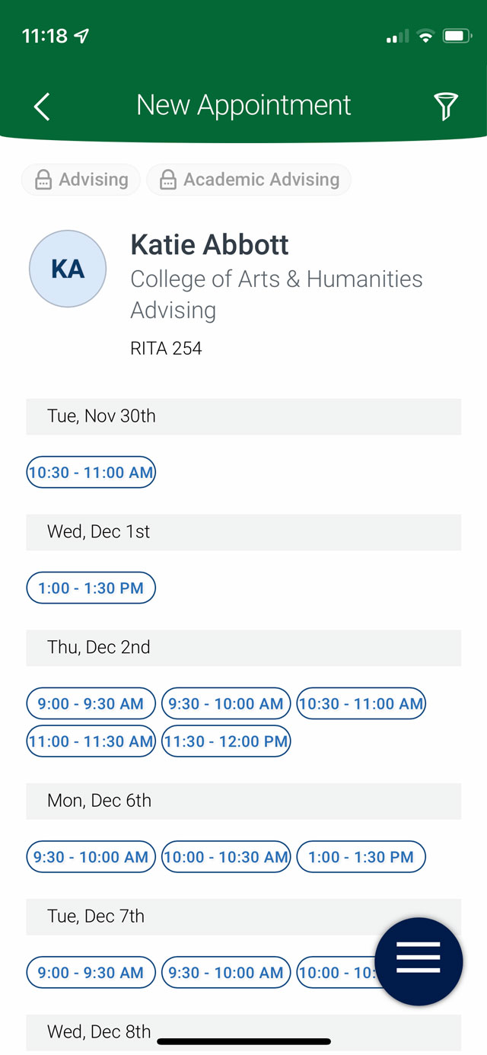The image size is (487, 1055).
Task: Tap the location arrow next to the time
Action: [81, 36]
